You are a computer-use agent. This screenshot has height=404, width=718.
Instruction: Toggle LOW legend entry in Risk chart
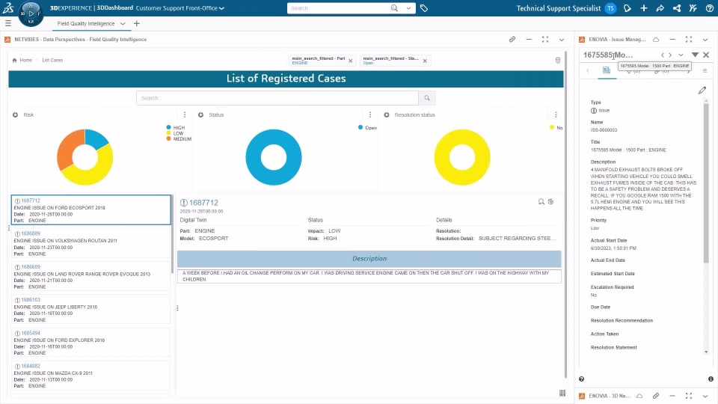point(175,133)
